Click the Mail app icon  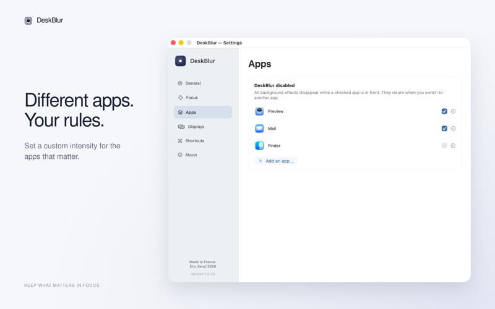click(x=259, y=129)
